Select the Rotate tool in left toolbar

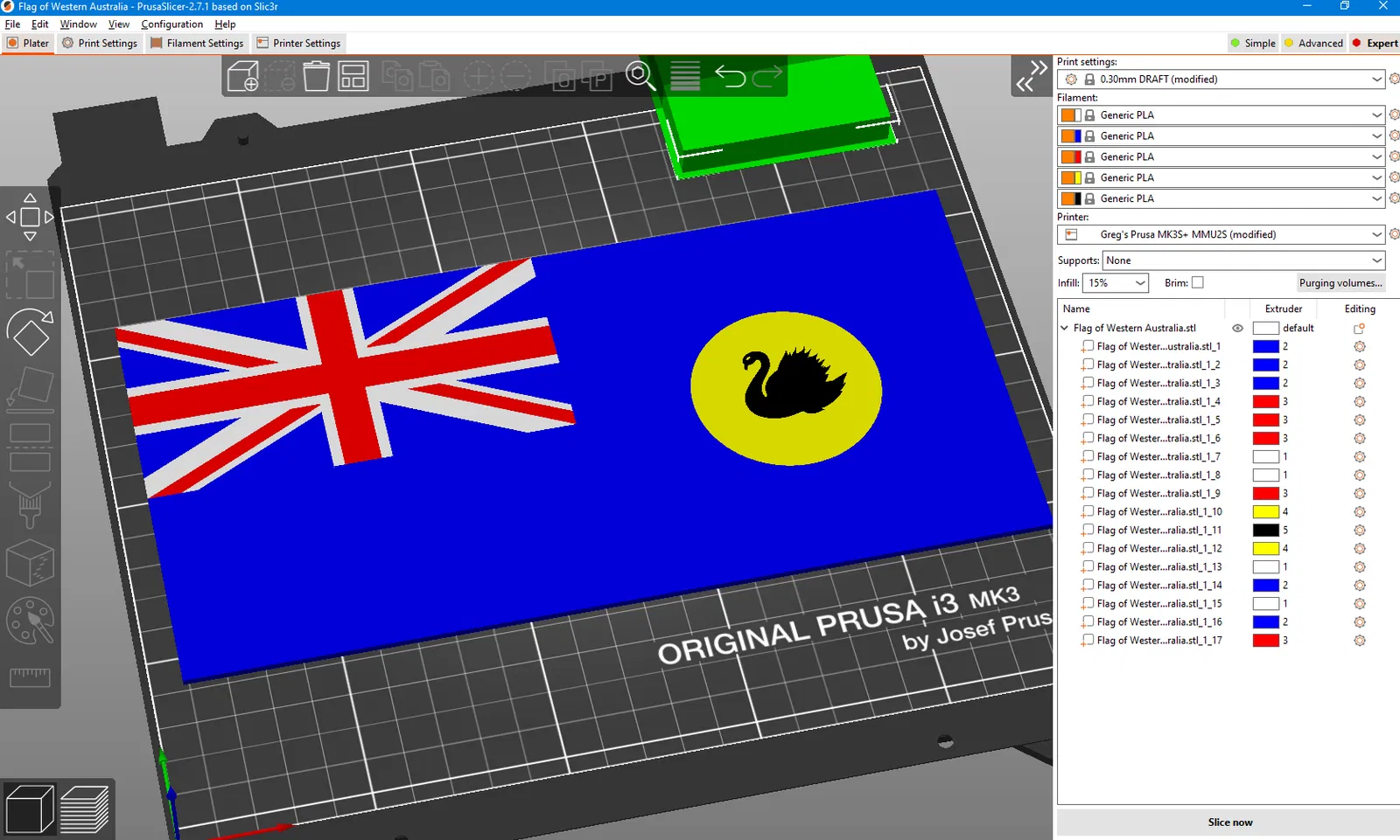click(30, 332)
